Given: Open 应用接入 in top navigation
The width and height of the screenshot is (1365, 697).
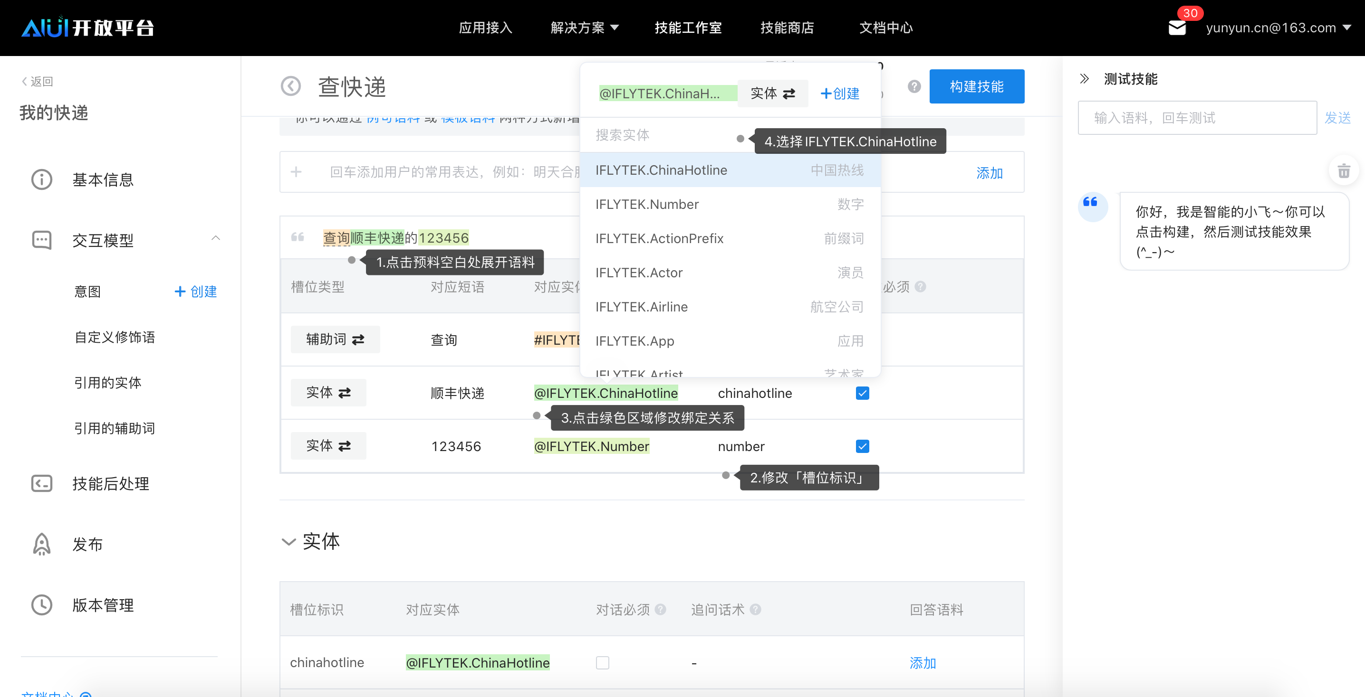Looking at the screenshot, I should pyautogui.click(x=485, y=28).
